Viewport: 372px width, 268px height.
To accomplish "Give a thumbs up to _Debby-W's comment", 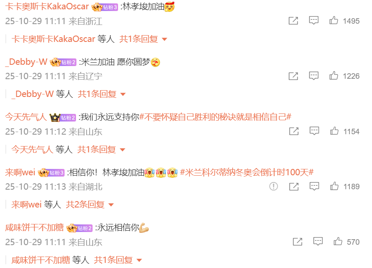I will pos(333,76).
